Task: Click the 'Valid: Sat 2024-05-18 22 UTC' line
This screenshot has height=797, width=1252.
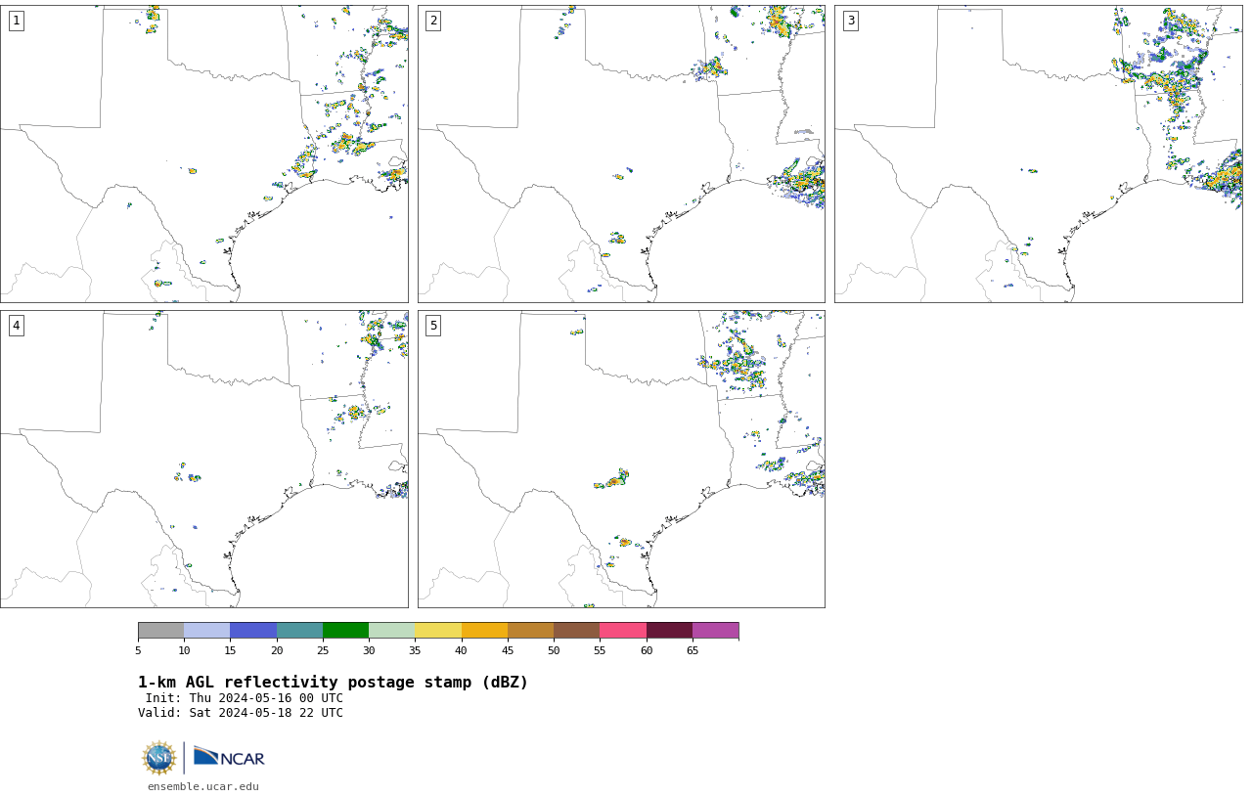Action: 241,713
